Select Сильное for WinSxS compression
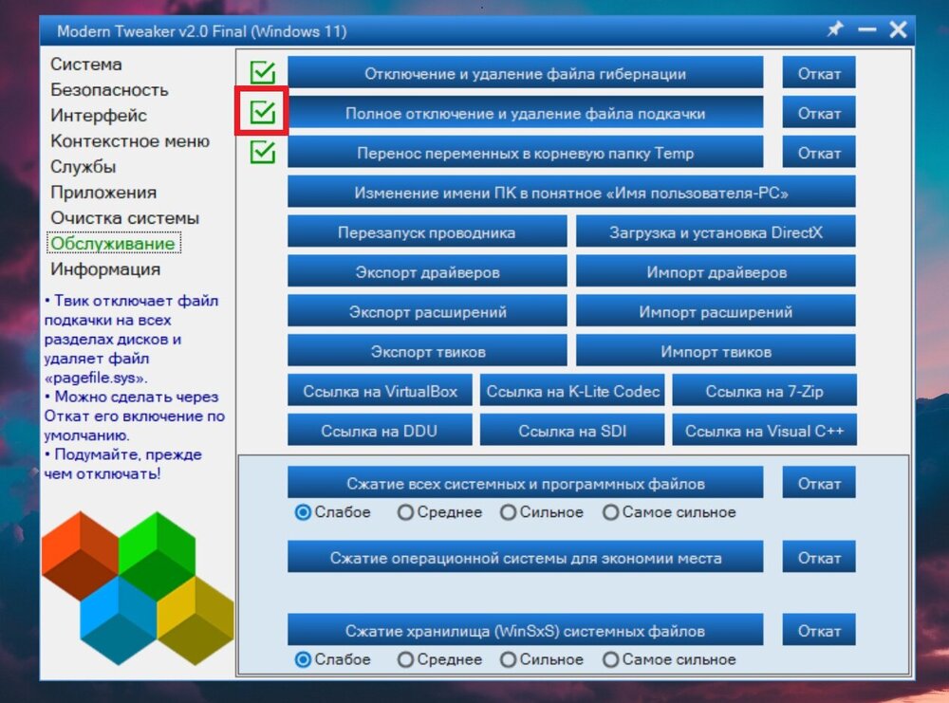This screenshot has height=703, width=949. pos(542,659)
